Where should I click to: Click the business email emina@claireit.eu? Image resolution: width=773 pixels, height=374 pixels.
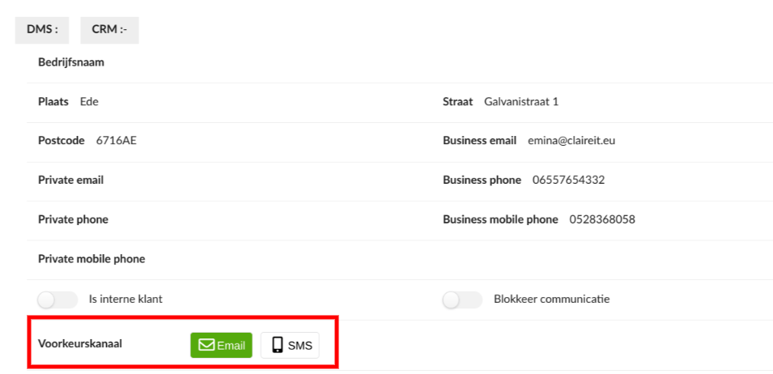pos(571,141)
